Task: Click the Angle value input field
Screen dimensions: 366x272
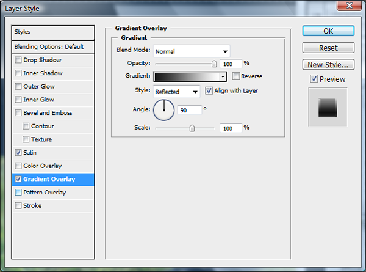Action: [190, 111]
